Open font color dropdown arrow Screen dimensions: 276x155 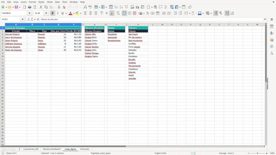coord(74,13)
